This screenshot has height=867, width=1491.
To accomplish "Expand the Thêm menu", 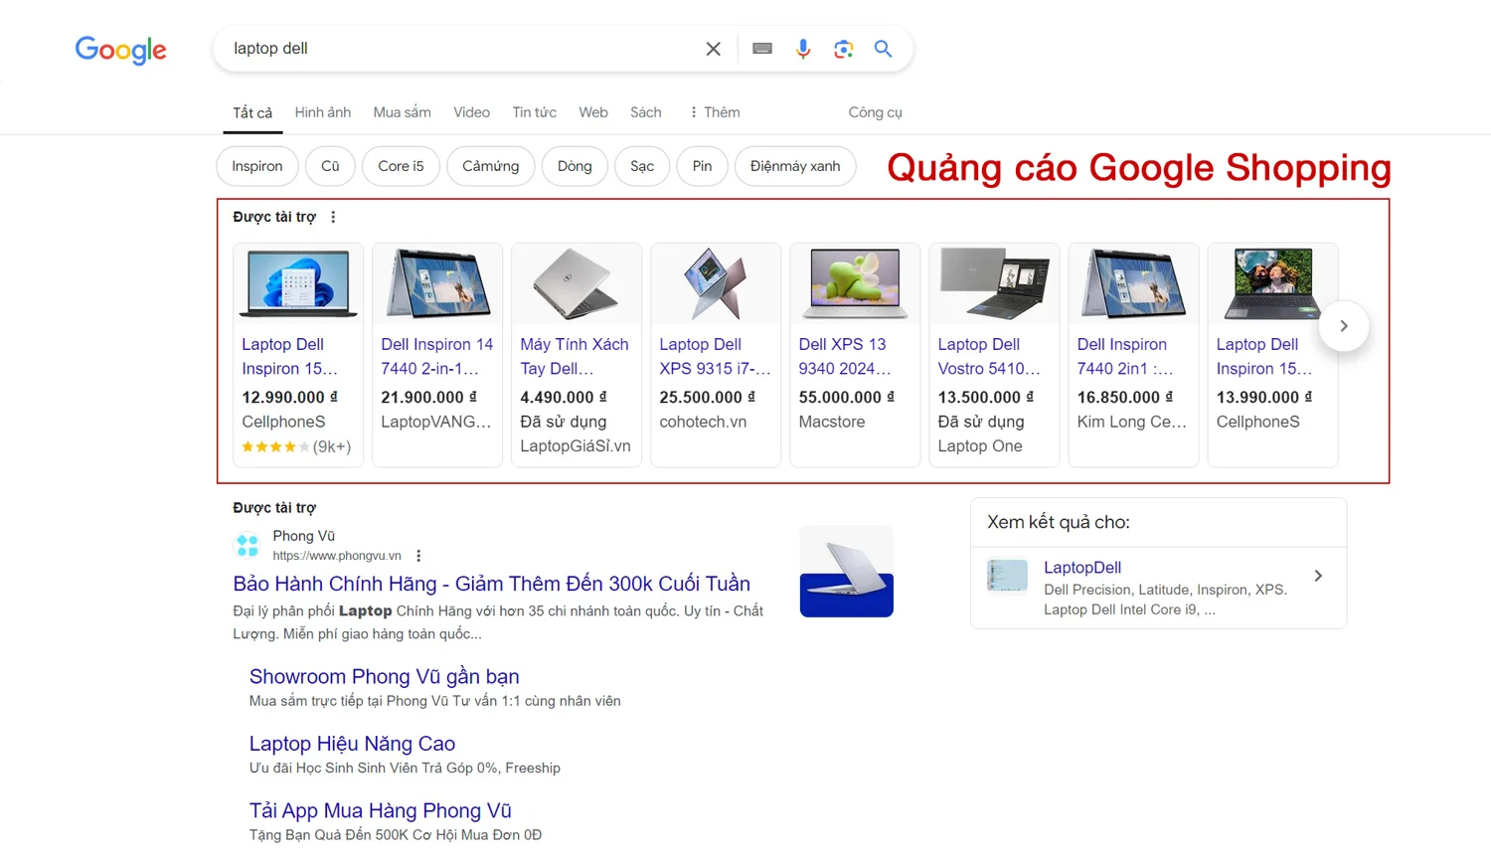I will 715,112.
